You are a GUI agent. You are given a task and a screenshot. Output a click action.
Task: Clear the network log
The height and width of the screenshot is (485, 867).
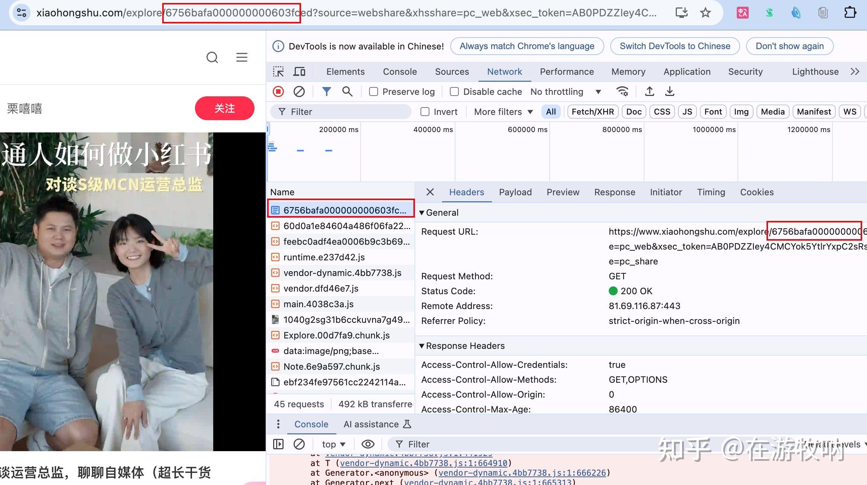pos(299,91)
